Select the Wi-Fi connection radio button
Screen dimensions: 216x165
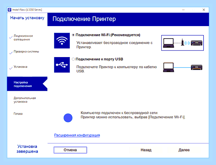click(73, 35)
